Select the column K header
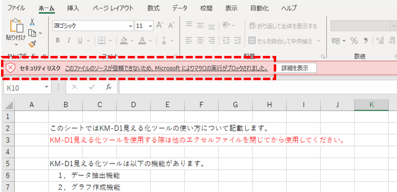This screenshot has width=397, height=192. pyautogui.click(x=371, y=105)
